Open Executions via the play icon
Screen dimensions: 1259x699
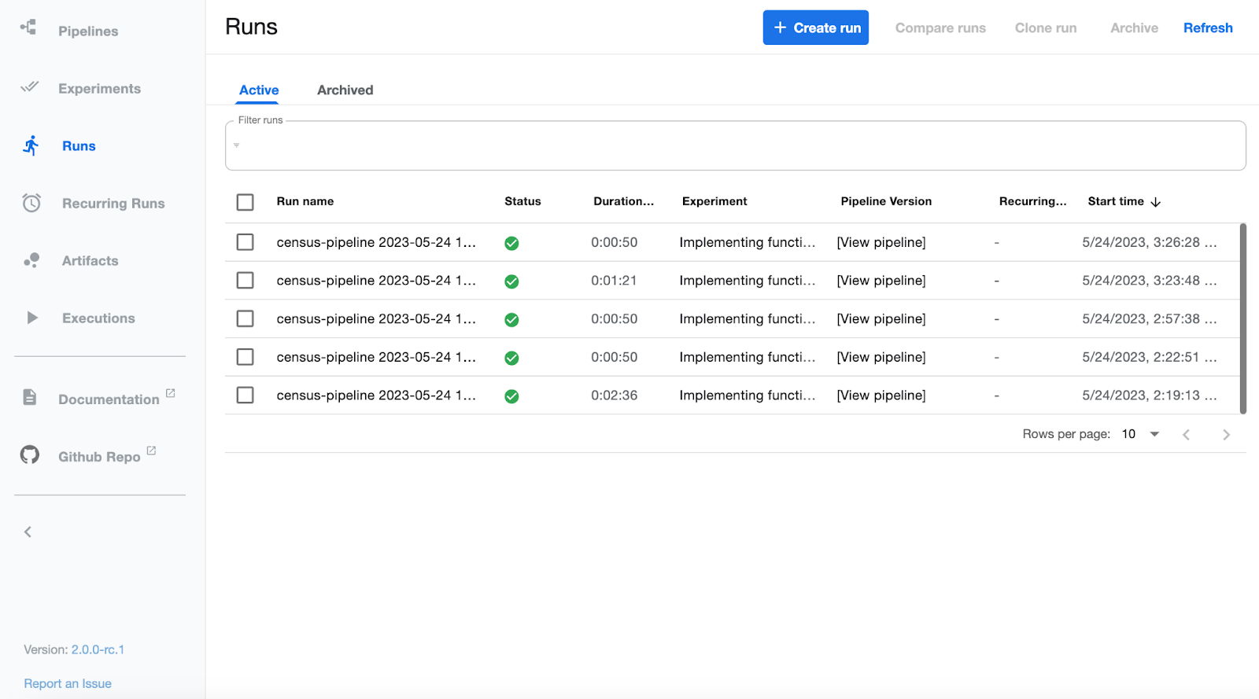pyautogui.click(x=32, y=318)
